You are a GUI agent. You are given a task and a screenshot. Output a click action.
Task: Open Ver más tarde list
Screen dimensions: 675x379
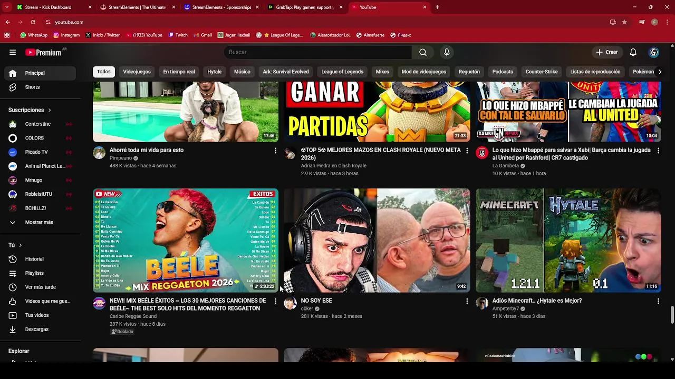pos(41,287)
